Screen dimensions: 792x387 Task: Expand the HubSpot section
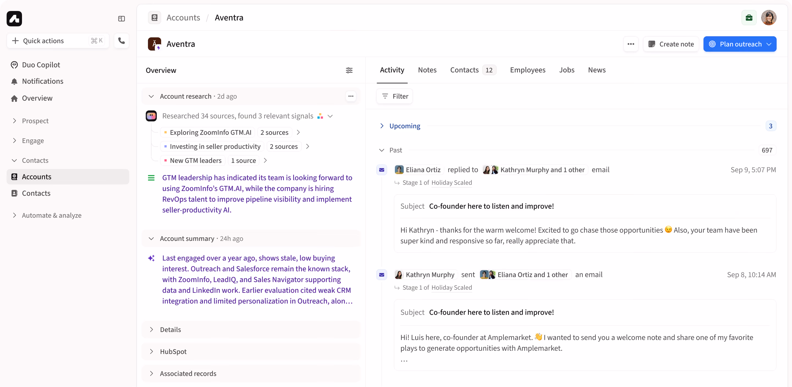pyautogui.click(x=151, y=351)
